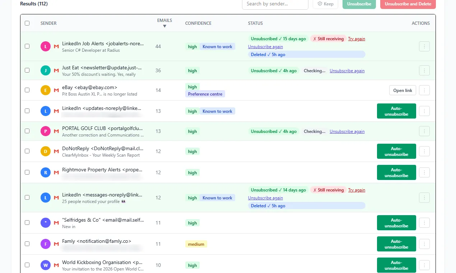Click Deleted 5h ago badge for LinkedIn messages-noreply
456x273 pixels.
[306, 206]
